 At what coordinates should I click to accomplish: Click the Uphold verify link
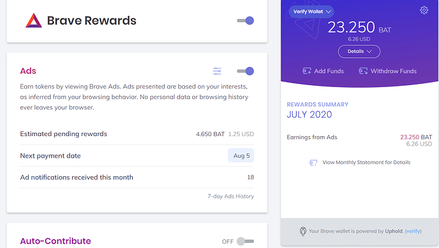click(413, 231)
